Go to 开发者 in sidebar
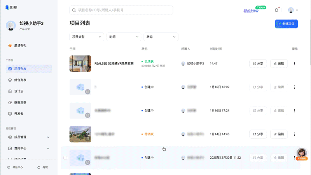 pos(29,114)
